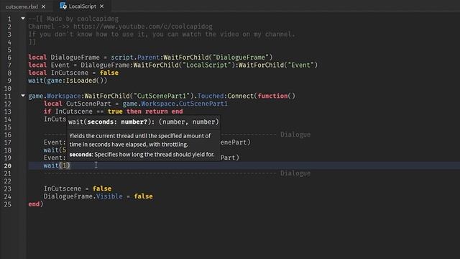Click 'end)' on line 25
The width and height of the screenshot is (460, 259).
click(36, 204)
